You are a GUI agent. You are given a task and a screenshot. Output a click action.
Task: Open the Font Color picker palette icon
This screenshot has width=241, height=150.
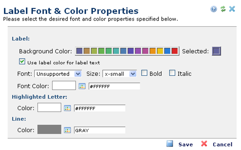pyautogui.click(x=82, y=86)
